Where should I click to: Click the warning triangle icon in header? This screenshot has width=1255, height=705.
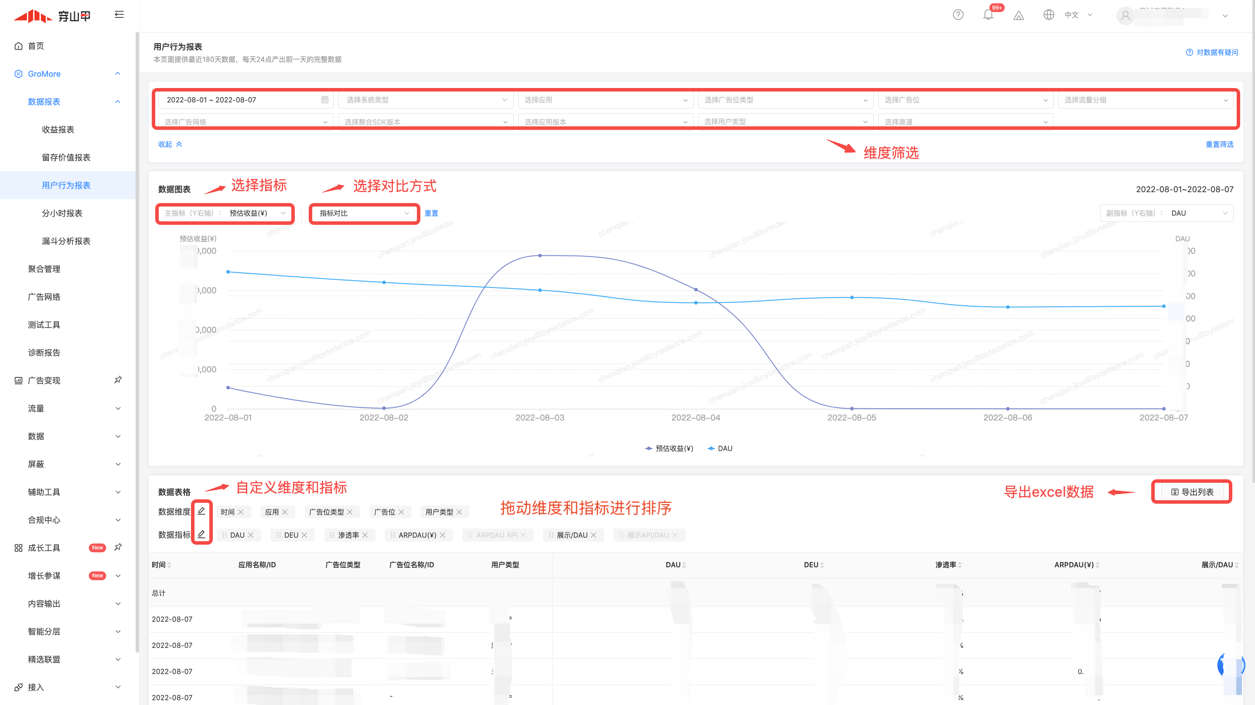(1019, 15)
